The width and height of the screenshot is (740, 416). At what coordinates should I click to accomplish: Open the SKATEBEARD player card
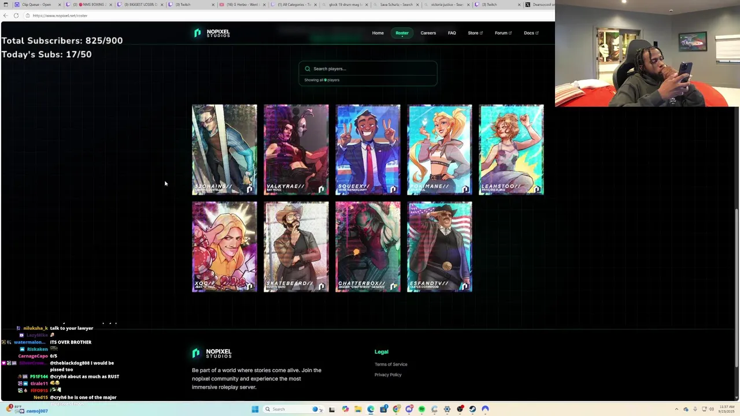296,247
